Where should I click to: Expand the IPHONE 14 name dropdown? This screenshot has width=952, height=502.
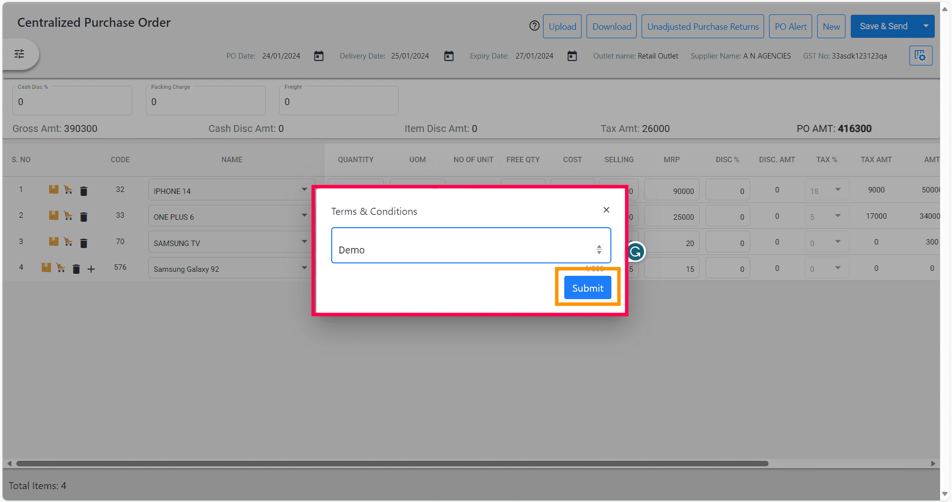click(x=304, y=189)
